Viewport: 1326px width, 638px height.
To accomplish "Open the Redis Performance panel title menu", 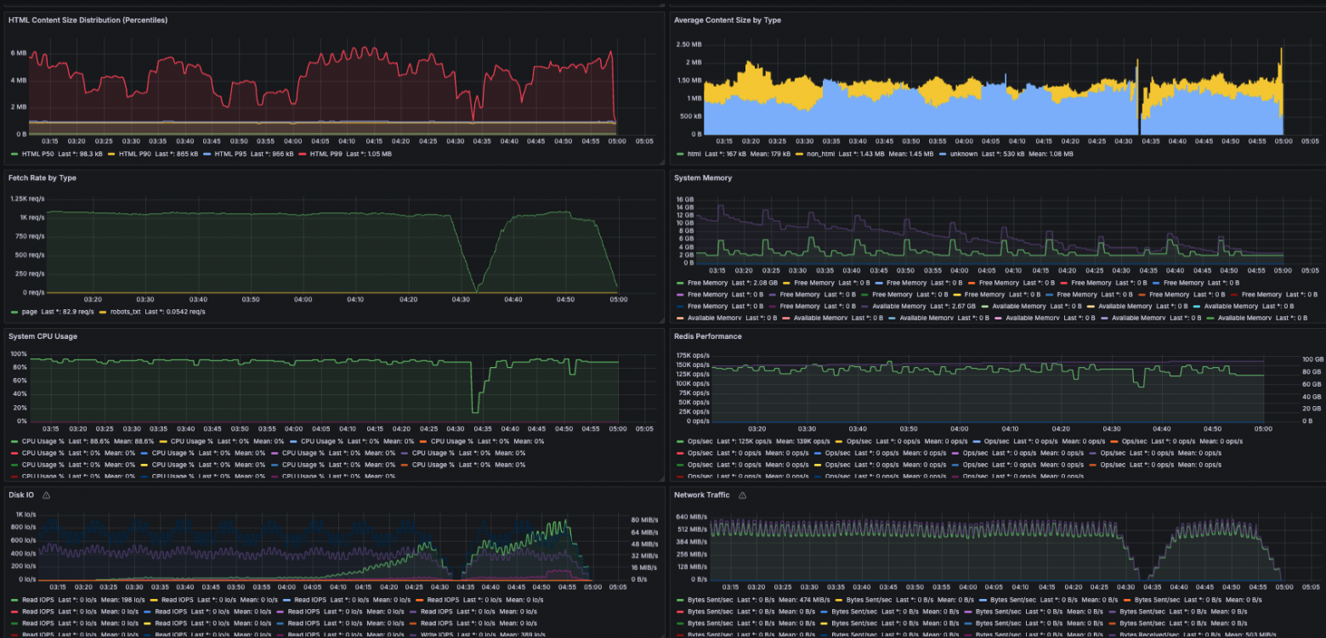I will [x=707, y=336].
